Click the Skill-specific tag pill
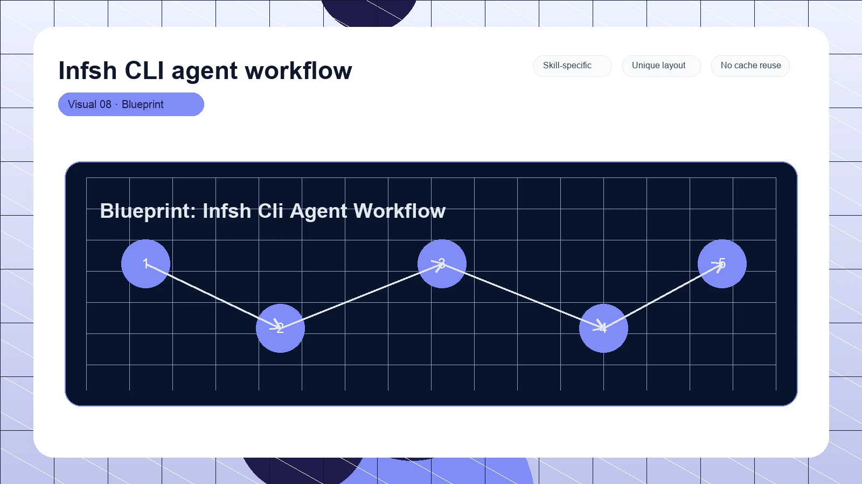 [x=572, y=66]
